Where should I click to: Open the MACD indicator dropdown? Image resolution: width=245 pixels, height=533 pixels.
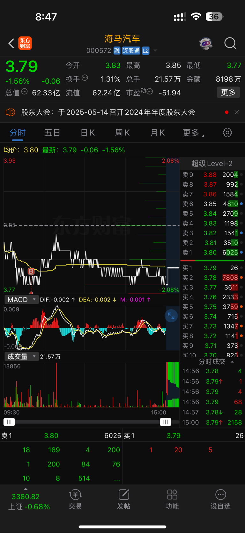[21, 300]
